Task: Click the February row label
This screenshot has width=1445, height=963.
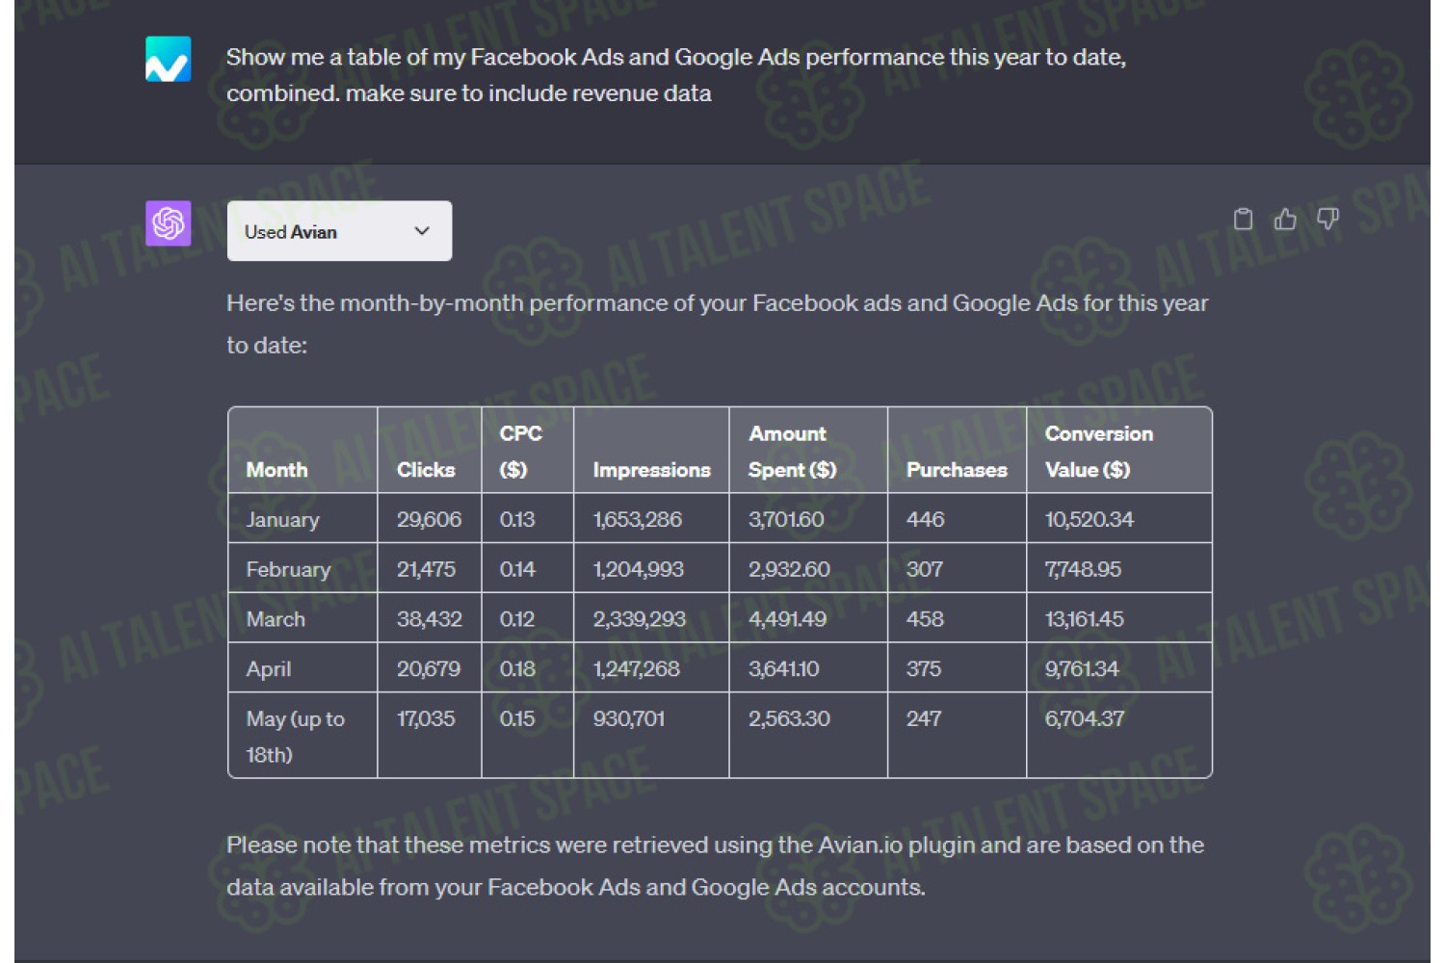Action: click(288, 569)
